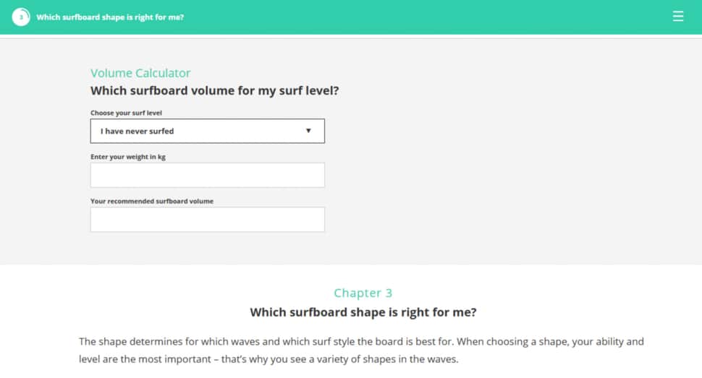This screenshot has height=378, width=702.
Task: Click the 'Choose your surf level' label
Action: pyautogui.click(x=126, y=113)
